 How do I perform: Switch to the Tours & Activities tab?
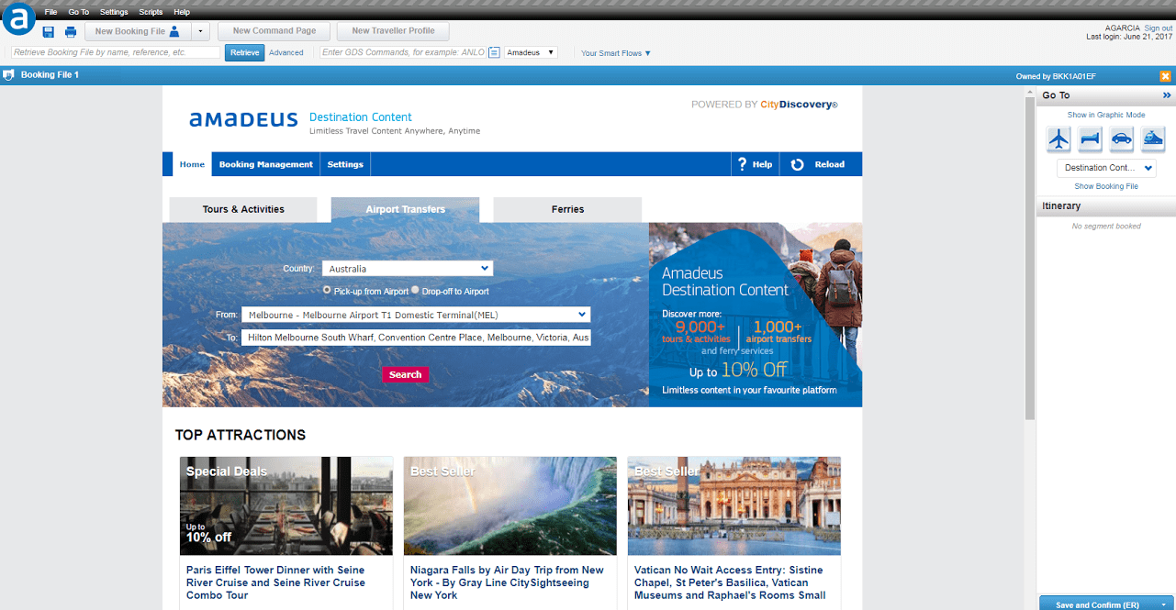click(243, 209)
